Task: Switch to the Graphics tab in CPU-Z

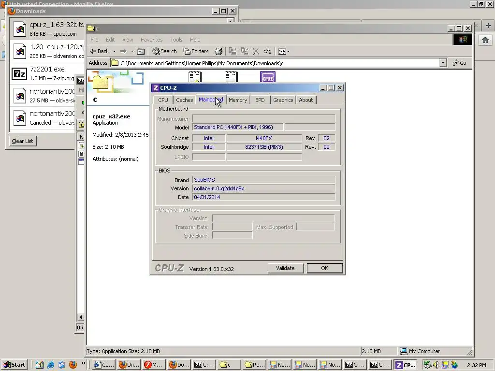Action: coord(283,100)
